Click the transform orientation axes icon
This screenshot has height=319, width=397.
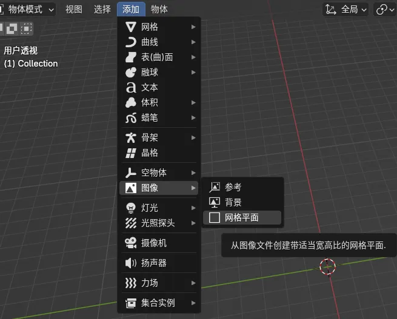(x=331, y=10)
